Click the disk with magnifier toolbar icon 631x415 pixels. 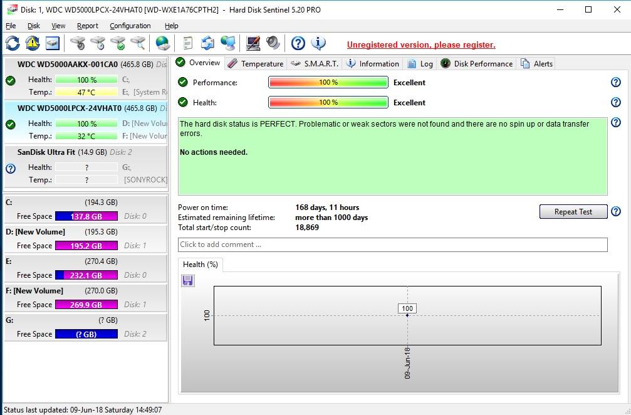pos(138,43)
